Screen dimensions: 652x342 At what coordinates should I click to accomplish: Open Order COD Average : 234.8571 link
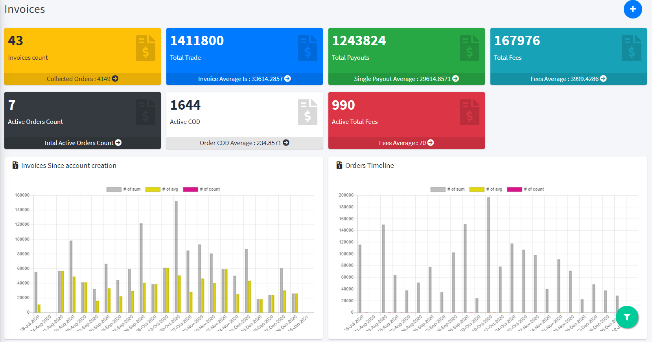pyautogui.click(x=244, y=143)
